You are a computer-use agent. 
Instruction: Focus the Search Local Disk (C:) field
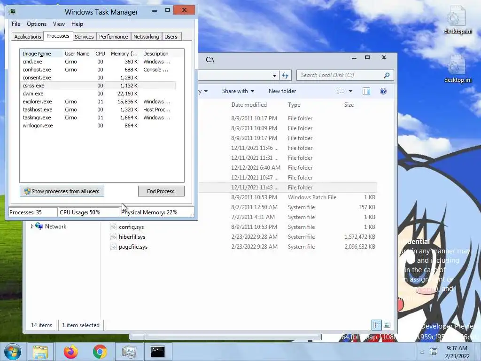pos(345,75)
